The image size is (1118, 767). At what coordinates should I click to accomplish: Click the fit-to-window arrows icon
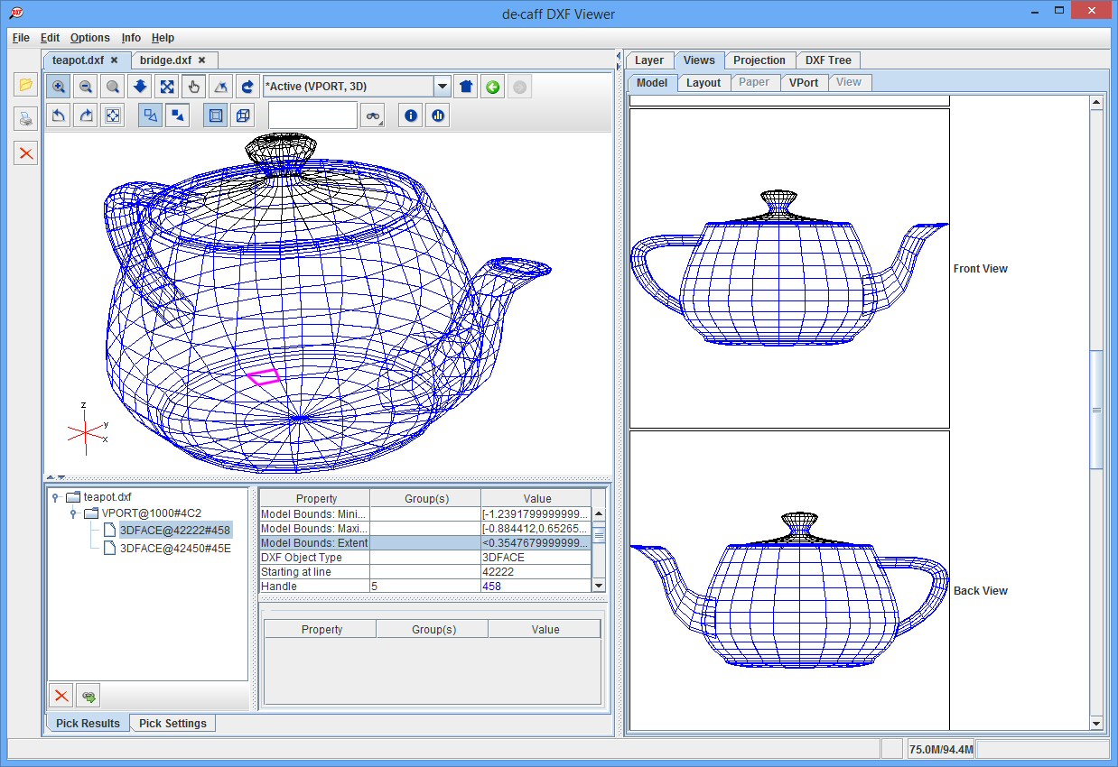pos(166,87)
